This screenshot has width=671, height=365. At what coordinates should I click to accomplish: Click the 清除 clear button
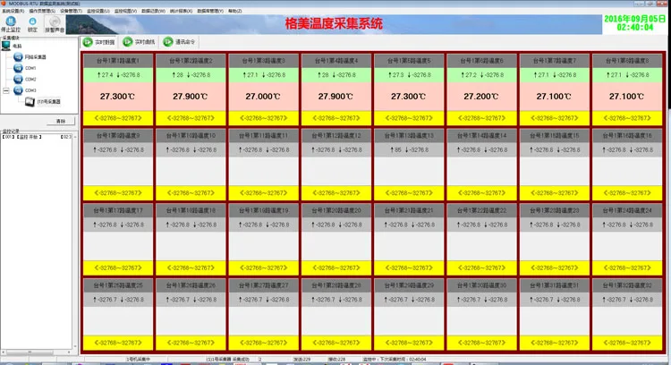click(61, 121)
